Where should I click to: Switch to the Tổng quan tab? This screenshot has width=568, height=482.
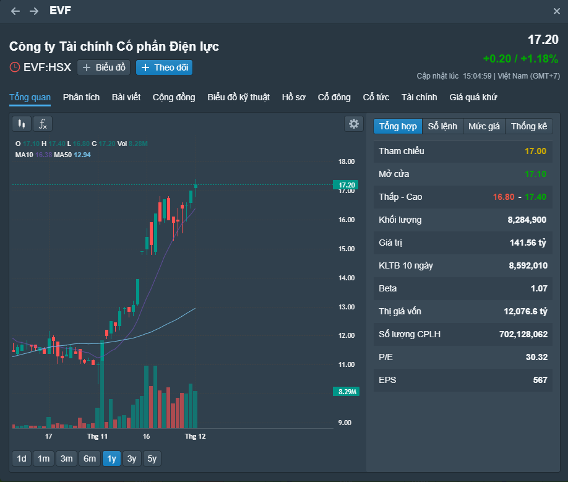coord(30,97)
